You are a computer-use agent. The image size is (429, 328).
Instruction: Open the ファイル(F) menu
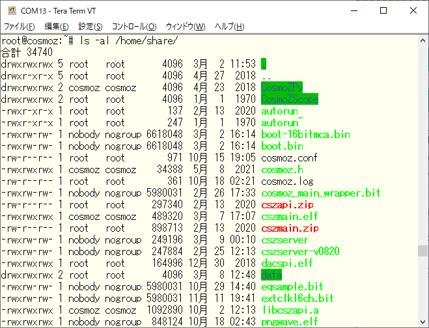coord(20,27)
